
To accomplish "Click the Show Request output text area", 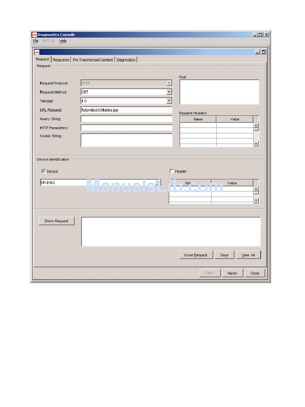I will (171, 232).
